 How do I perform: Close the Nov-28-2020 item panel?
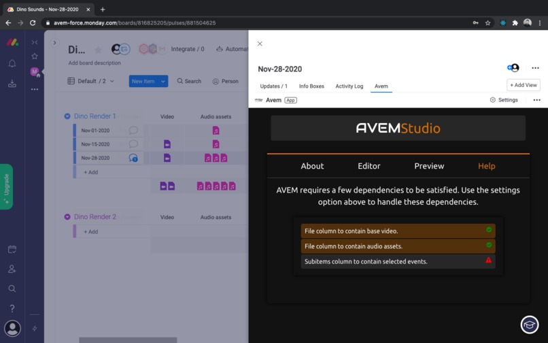tap(260, 44)
